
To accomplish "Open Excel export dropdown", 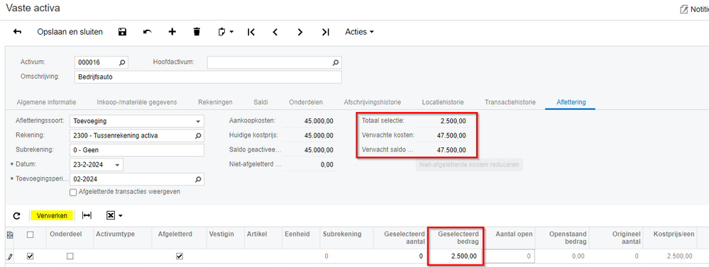I will pyautogui.click(x=114, y=216).
